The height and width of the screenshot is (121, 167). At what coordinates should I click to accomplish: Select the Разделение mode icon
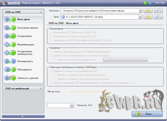pyautogui.click(x=10, y=36)
